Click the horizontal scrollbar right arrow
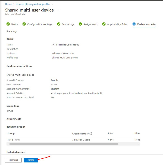Screen dimensions: 163x165 [138, 144]
